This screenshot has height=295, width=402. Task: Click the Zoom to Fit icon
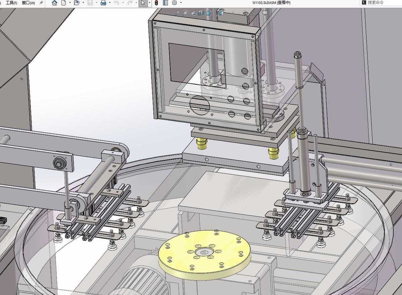click(178, 13)
